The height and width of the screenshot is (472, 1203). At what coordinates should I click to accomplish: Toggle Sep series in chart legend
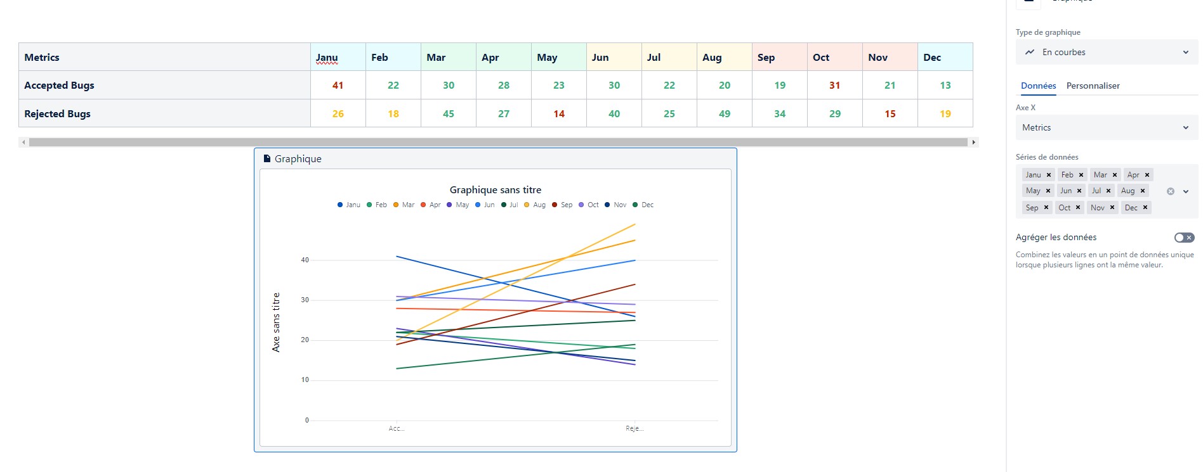pyautogui.click(x=562, y=205)
